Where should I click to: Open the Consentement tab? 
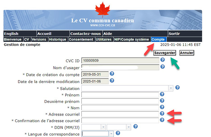[82, 39]
